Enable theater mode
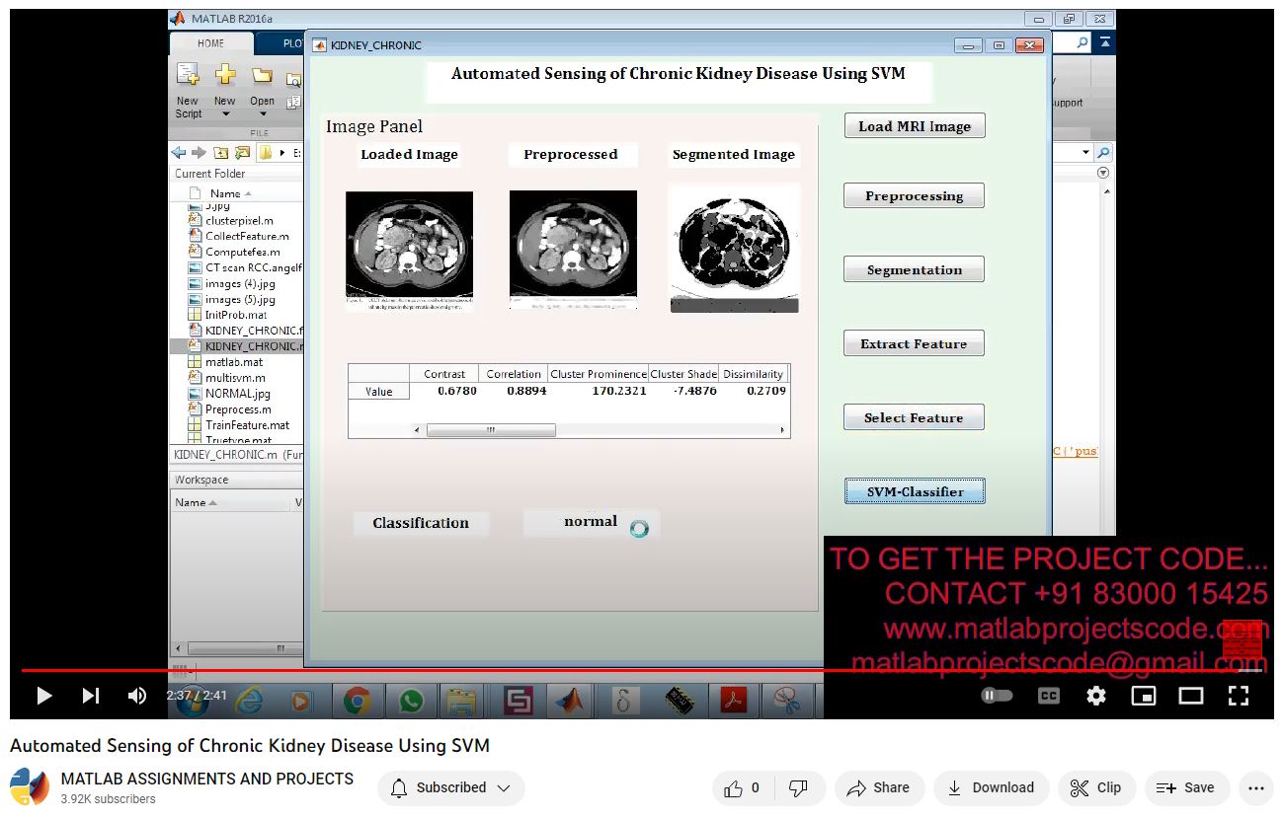1283x818 pixels. 1191,696
